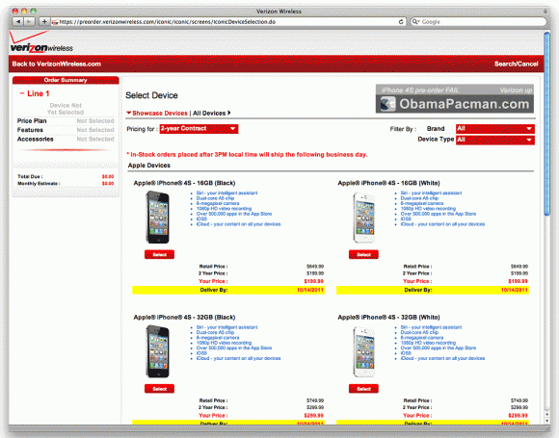Click the page vertical scrollbar
Viewport: 559px width, 438px height.
tap(547, 228)
